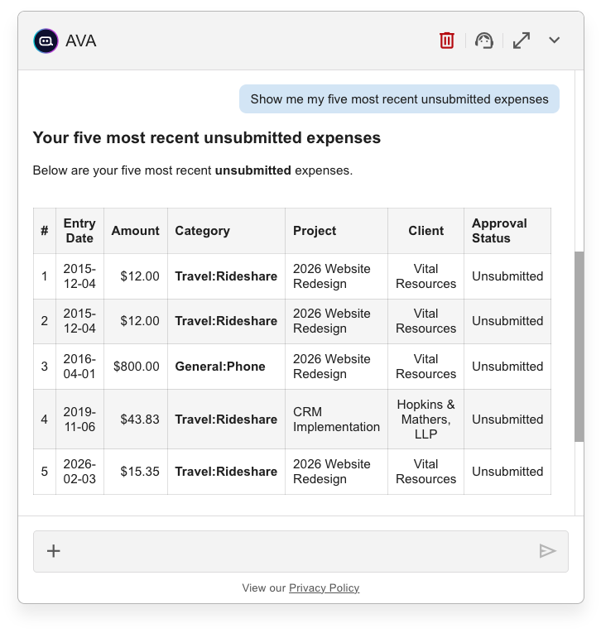Click the Category column header
This screenshot has height=633, width=601.
click(x=202, y=231)
